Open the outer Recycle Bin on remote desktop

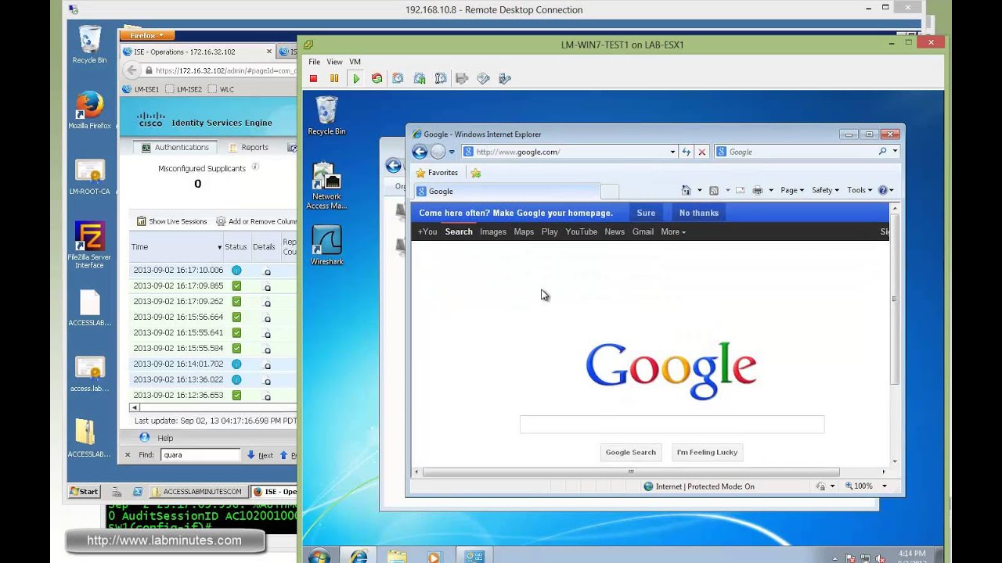[89, 45]
